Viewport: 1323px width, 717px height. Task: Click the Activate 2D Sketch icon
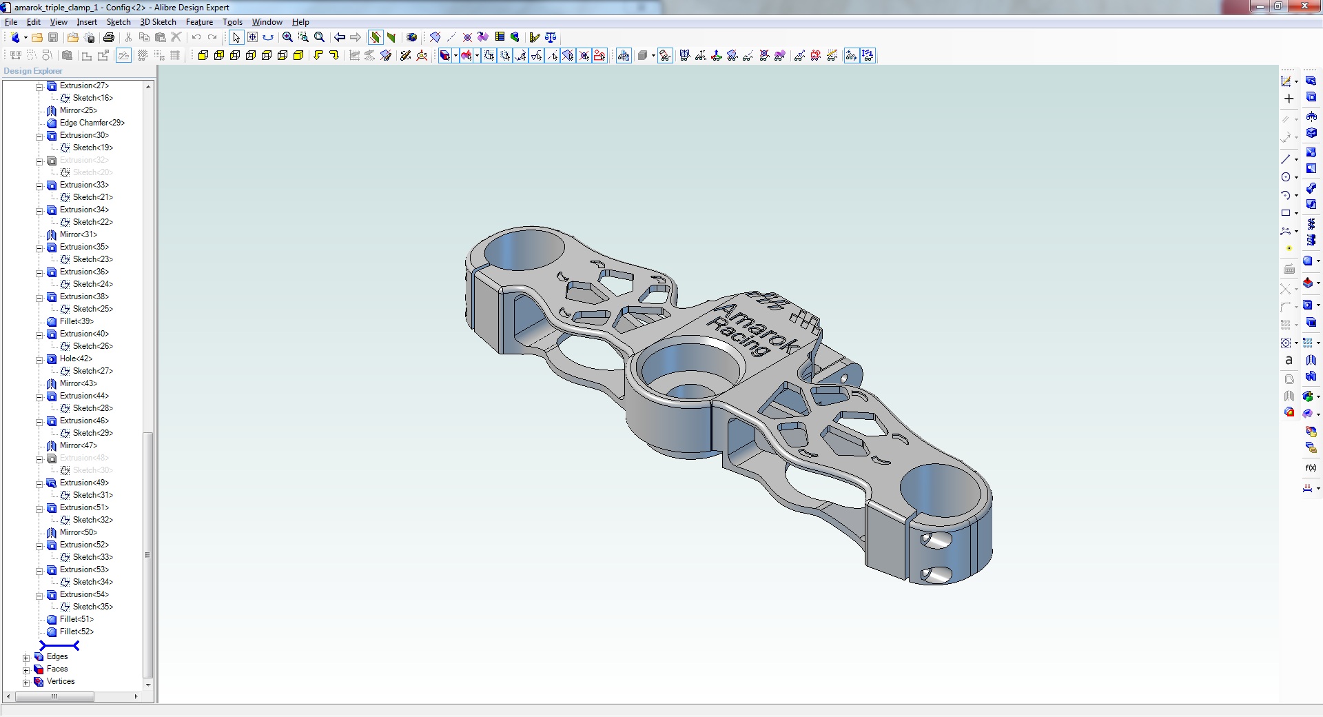pos(1286,81)
